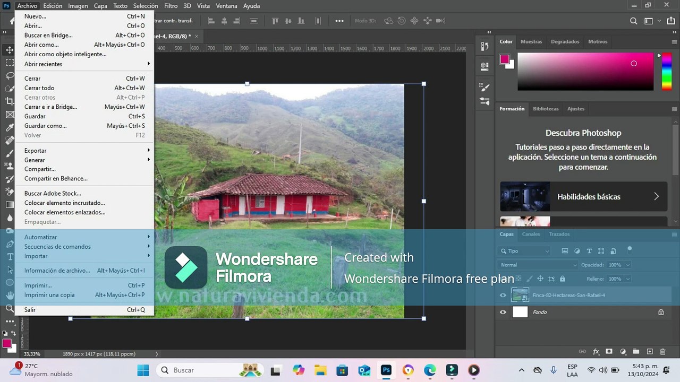680x382 pixels.
Task: Lock all on the selected layer
Action: point(563,279)
